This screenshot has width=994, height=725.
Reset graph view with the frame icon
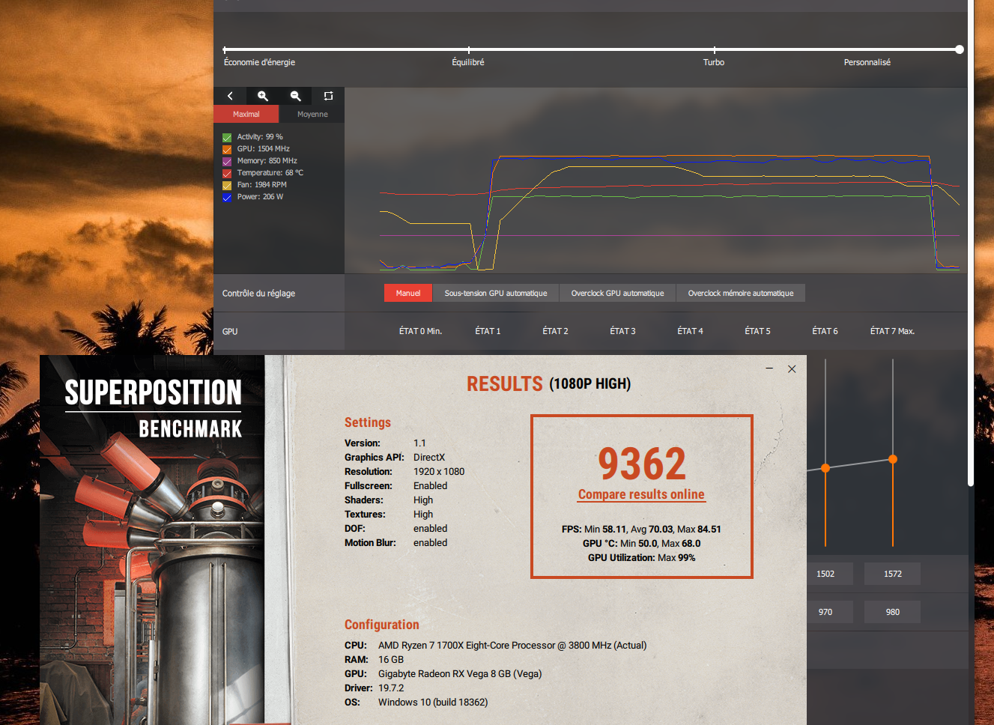[x=328, y=96]
